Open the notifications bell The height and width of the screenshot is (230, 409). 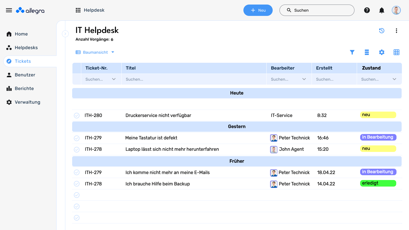(x=382, y=10)
